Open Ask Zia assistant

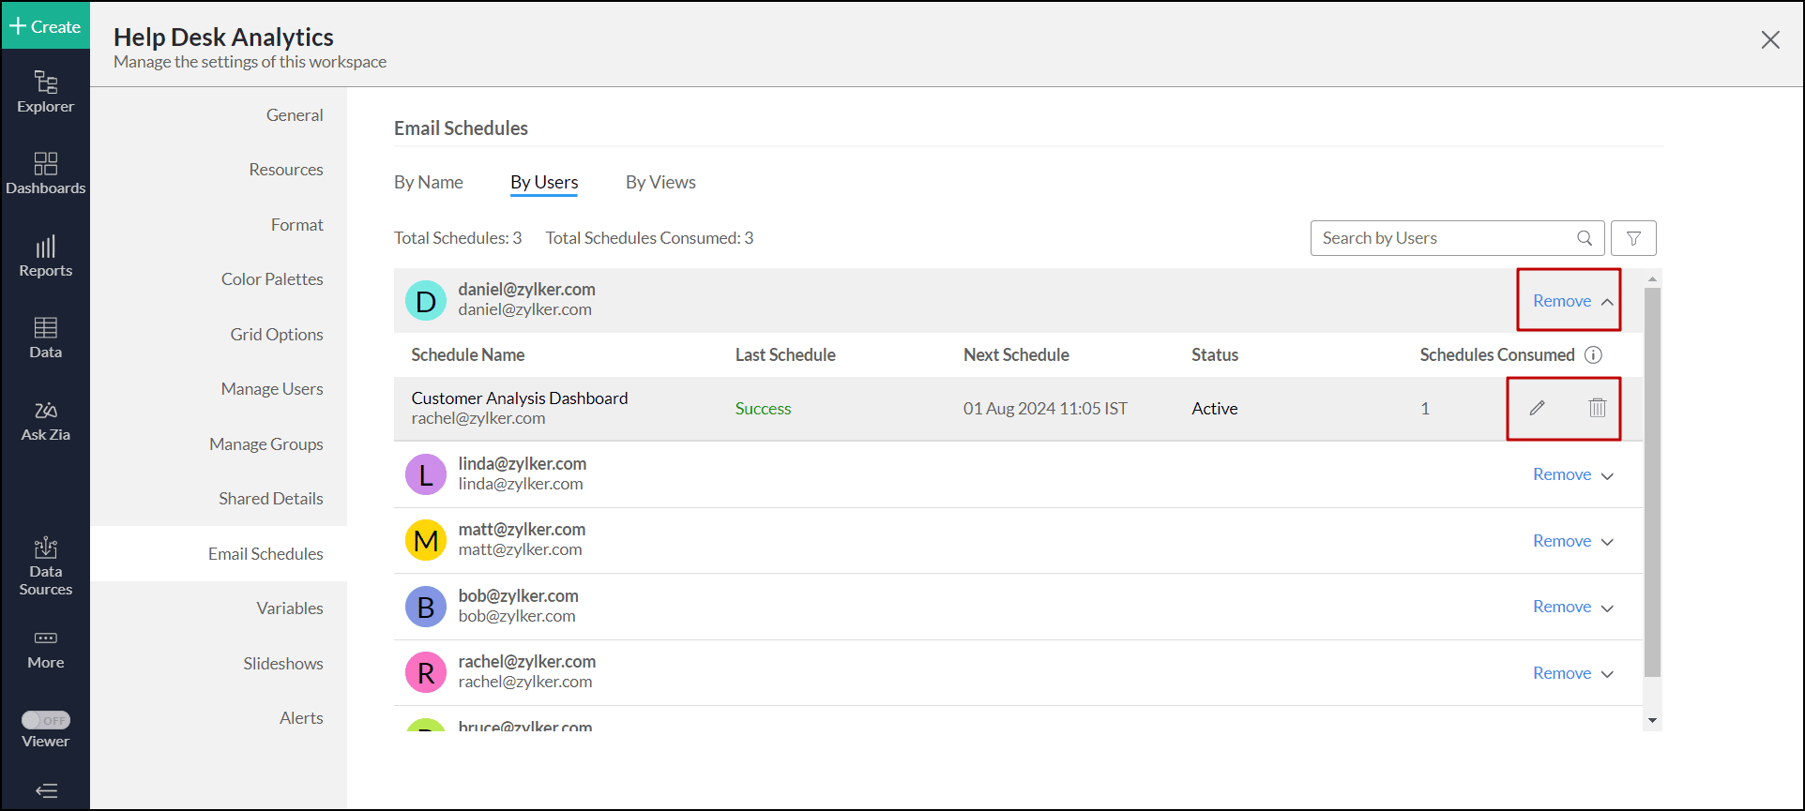45,421
